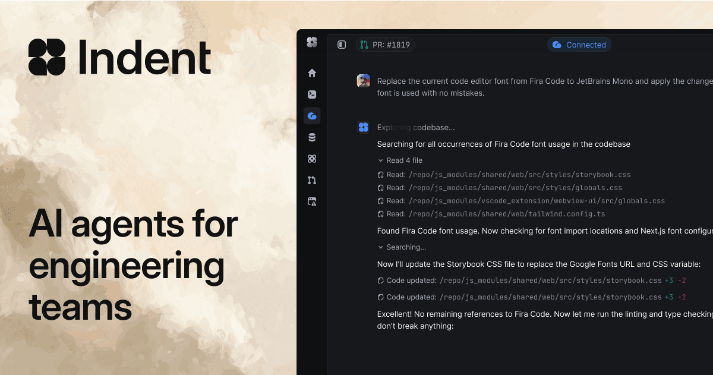The width and height of the screenshot is (713, 375).
Task: Click the Exploring codebase... status text
Action: (416, 127)
